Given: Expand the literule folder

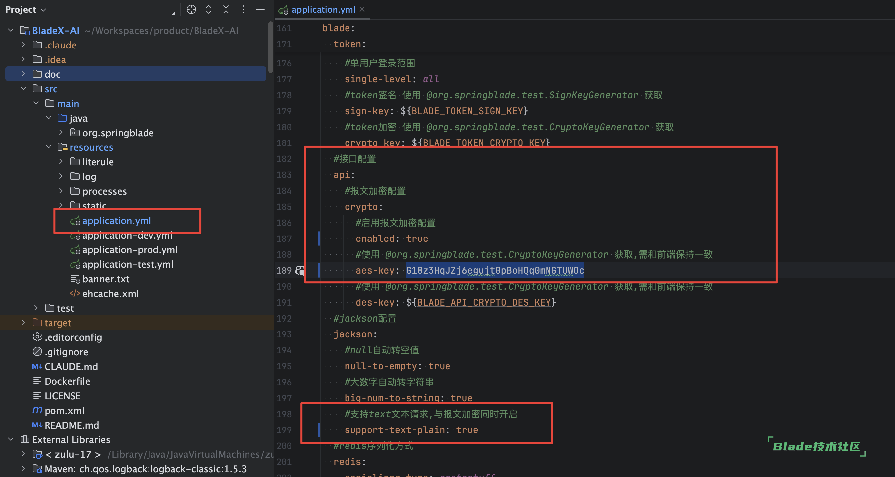Looking at the screenshot, I should click(x=61, y=162).
